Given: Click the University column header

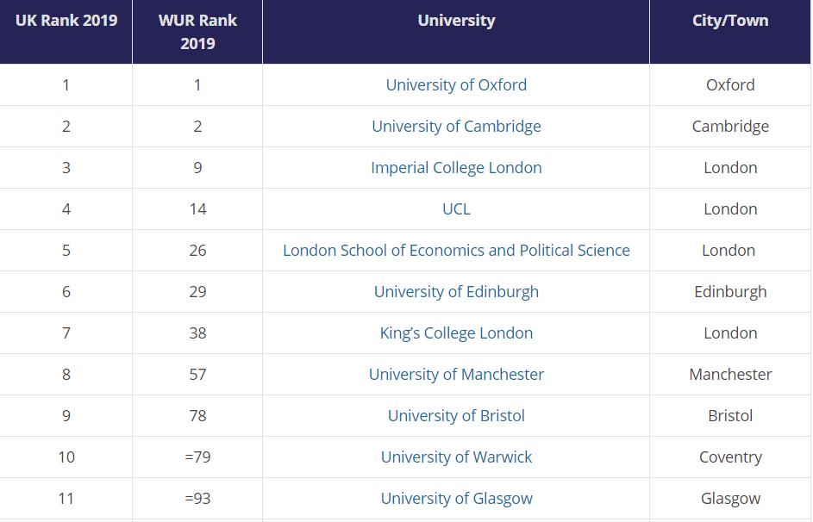Looking at the screenshot, I should coord(456,32).
